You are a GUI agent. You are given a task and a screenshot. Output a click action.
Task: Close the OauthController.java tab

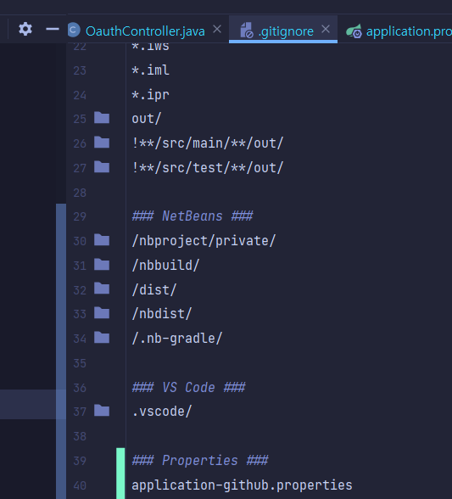click(x=217, y=29)
